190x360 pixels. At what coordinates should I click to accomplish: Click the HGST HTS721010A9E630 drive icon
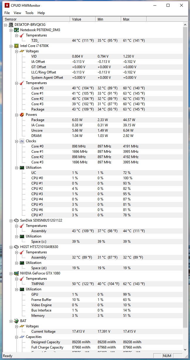17,247
